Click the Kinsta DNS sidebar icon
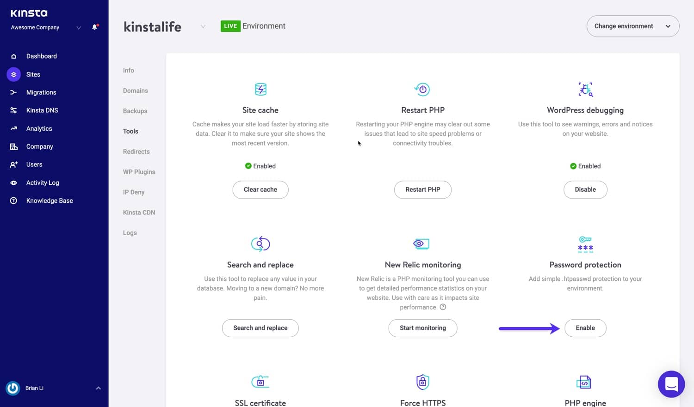 tap(13, 110)
